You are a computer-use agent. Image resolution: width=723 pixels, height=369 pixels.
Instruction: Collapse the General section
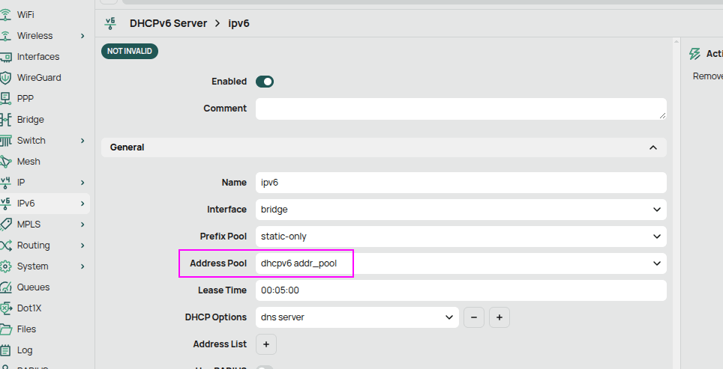652,147
